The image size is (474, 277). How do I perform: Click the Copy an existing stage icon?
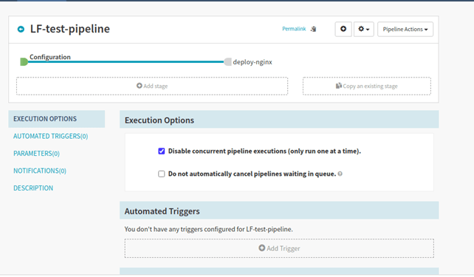click(x=339, y=86)
